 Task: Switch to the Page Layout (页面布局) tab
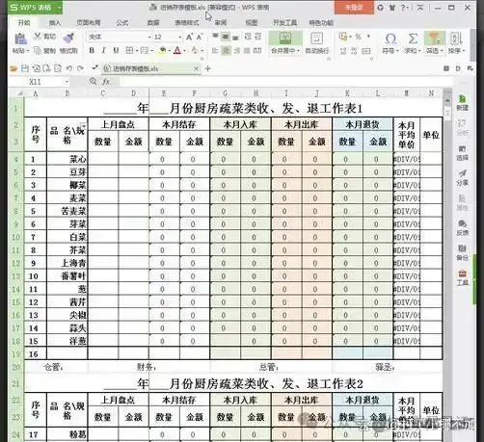[89, 22]
